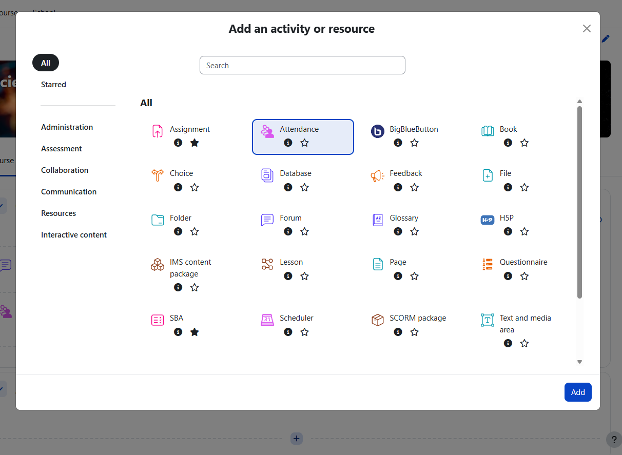Click the add section plus icon

297,439
